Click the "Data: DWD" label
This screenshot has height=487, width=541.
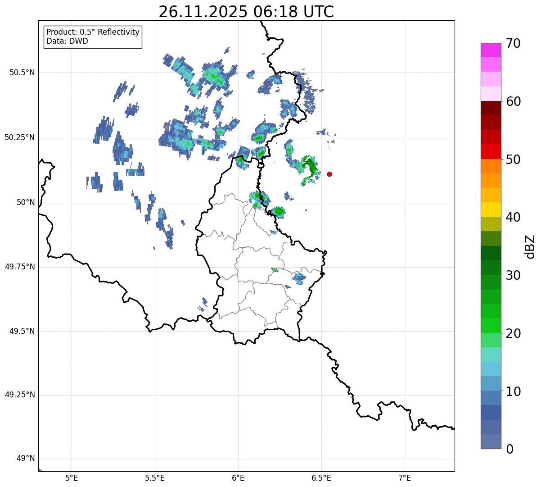pyautogui.click(x=67, y=41)
